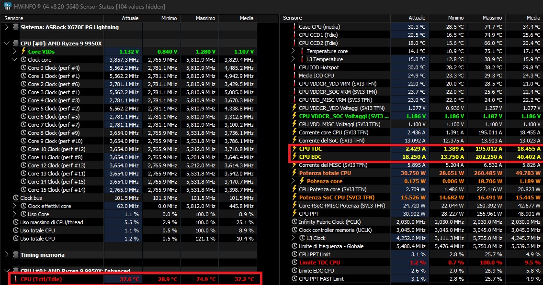
Task: Select the Core 3 Clock (perf #1) row
Action: 129,92
